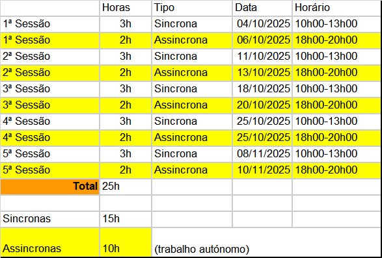Viewport: 382px width, 258px height.
Task: Click the date cell 11/10/2025
Action: (x=262, y=57)
